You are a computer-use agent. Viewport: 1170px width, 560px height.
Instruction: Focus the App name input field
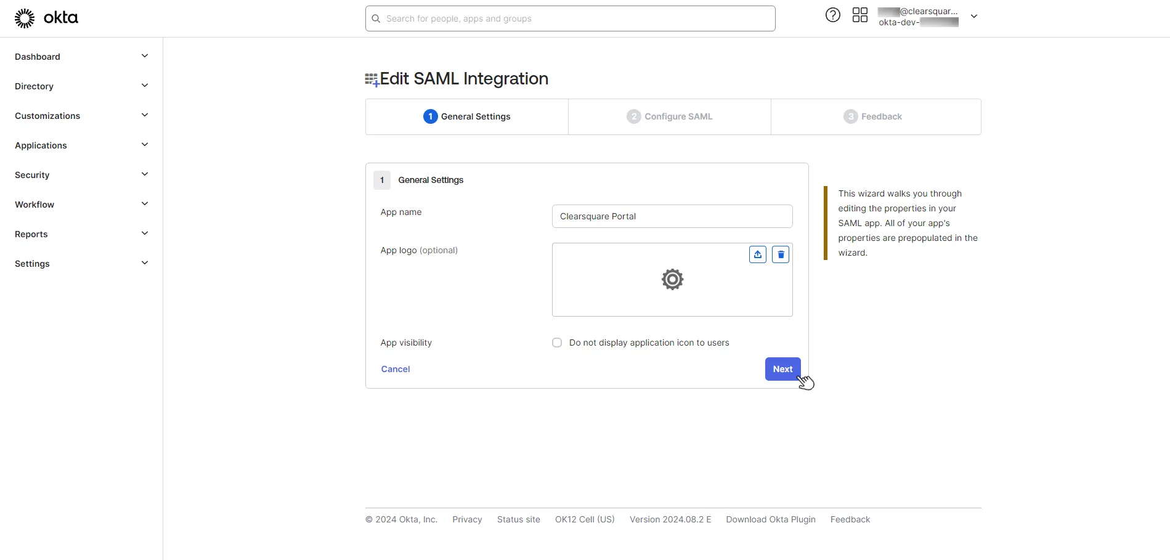point(672,216)
